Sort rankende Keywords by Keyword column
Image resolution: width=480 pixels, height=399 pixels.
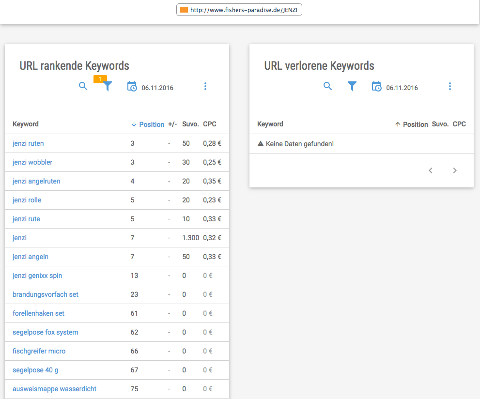[25, 124]
